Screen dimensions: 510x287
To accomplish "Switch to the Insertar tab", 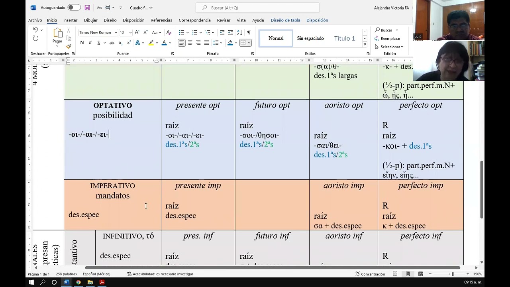I will click(x=70, y=20).
